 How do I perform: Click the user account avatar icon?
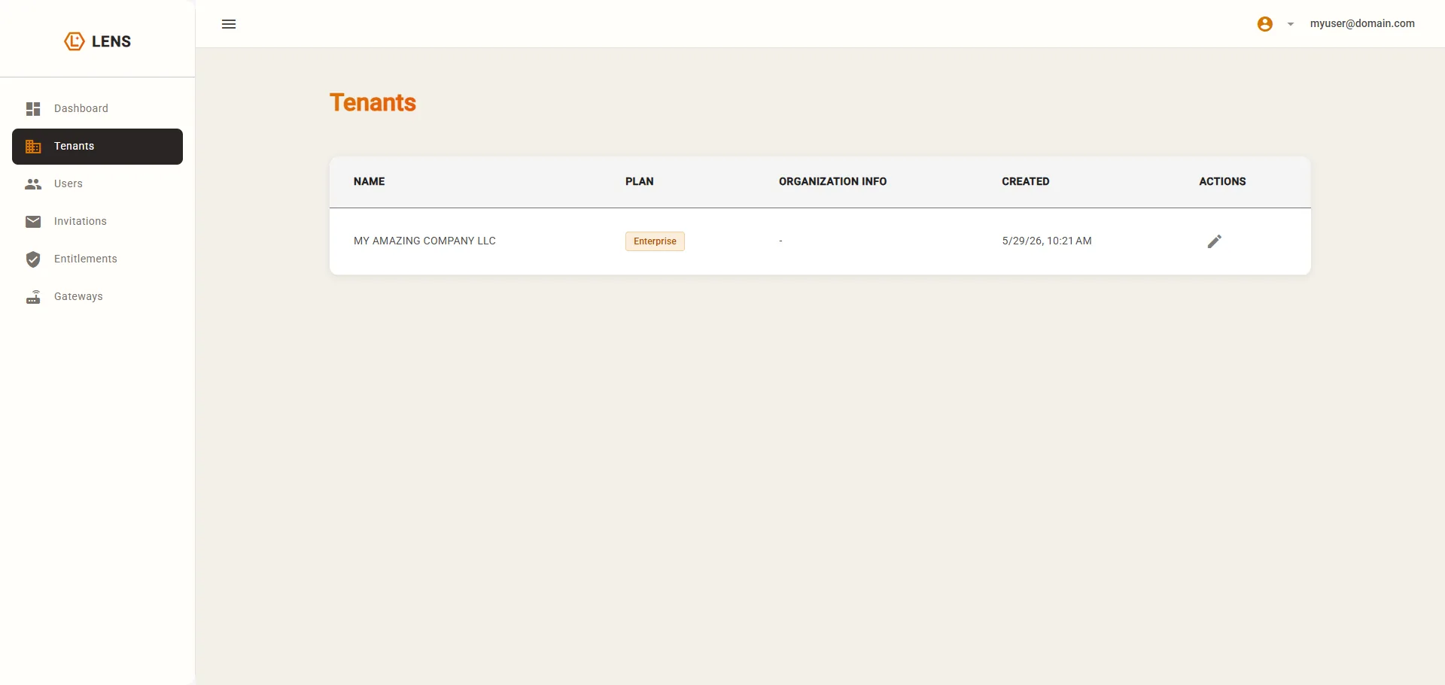(1265, 24)
